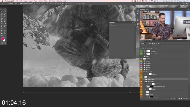This screenshot has width=190, height=107.
Task: Select the Eyedropper tool
Action: coord(5,16)
